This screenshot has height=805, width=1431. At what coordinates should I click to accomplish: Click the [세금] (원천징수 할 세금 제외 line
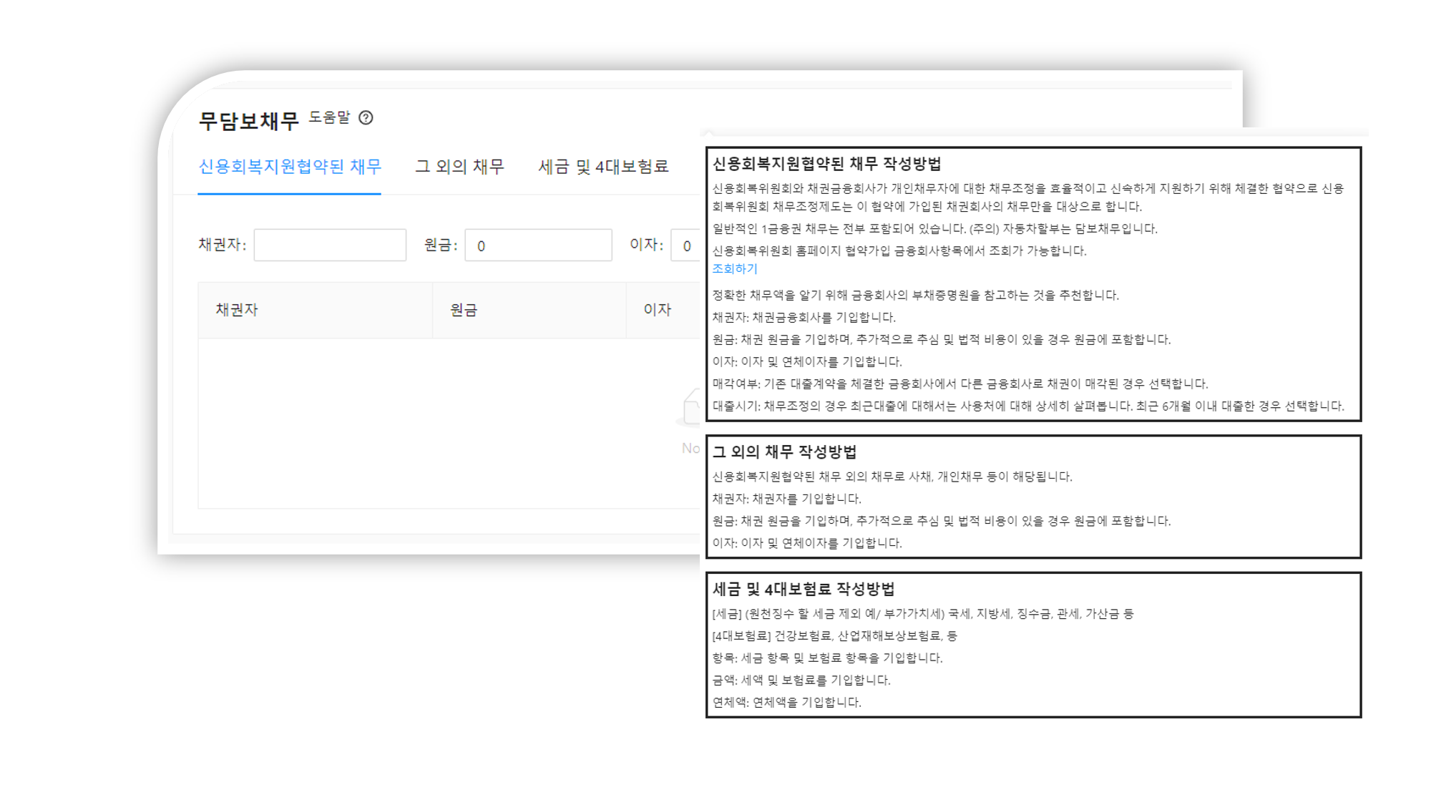tap(923, 614)
